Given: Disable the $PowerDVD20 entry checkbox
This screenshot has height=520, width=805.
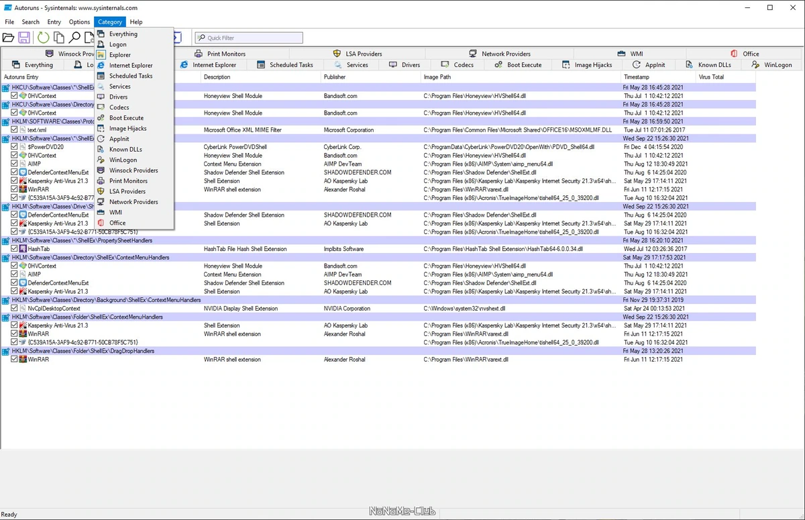Looking at the screenshot, I should click(15, 147).
